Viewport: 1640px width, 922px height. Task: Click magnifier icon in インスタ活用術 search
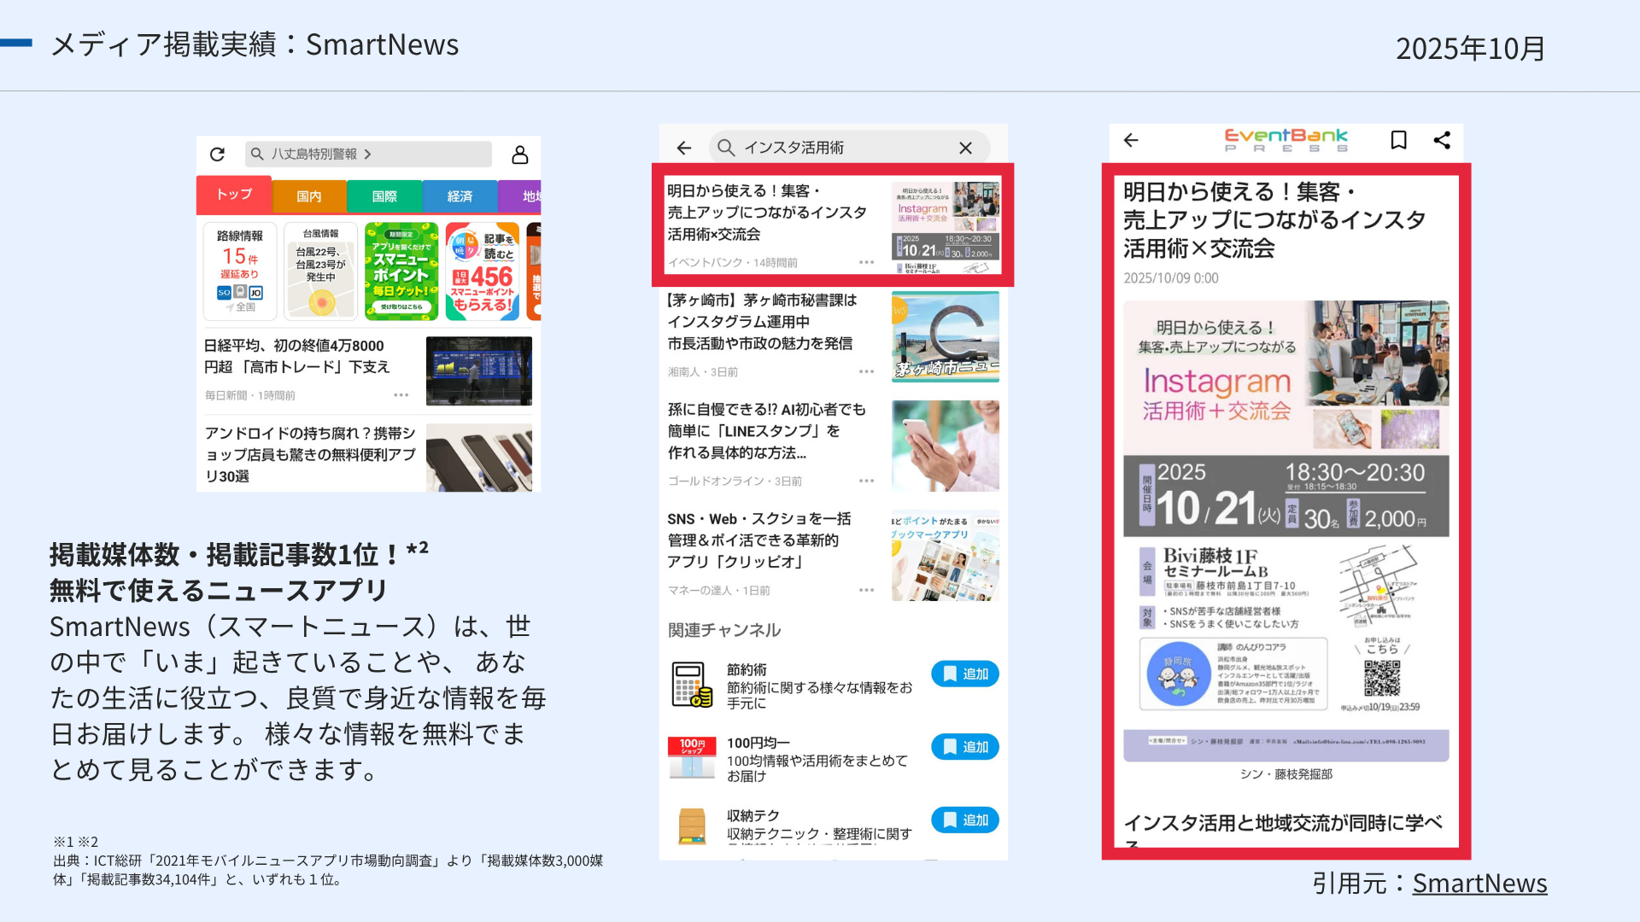pos(726,148)
